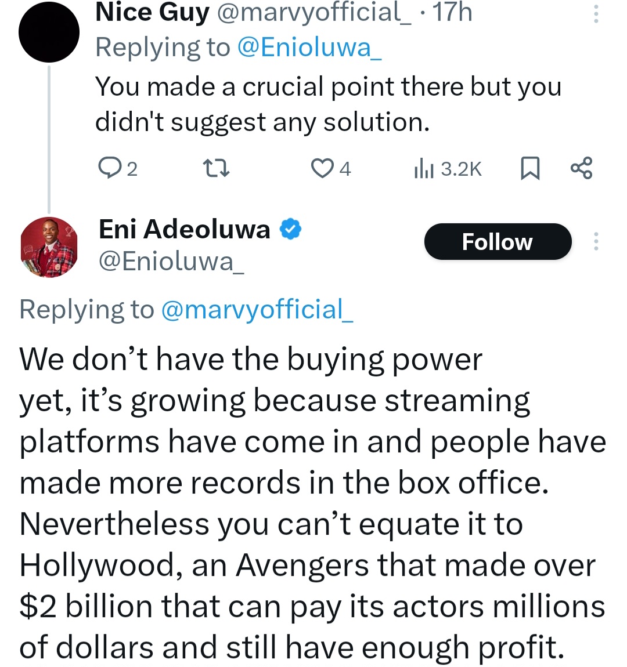
Task: Click the Eni Adeoluwa display name
Action: coord(185,230)
